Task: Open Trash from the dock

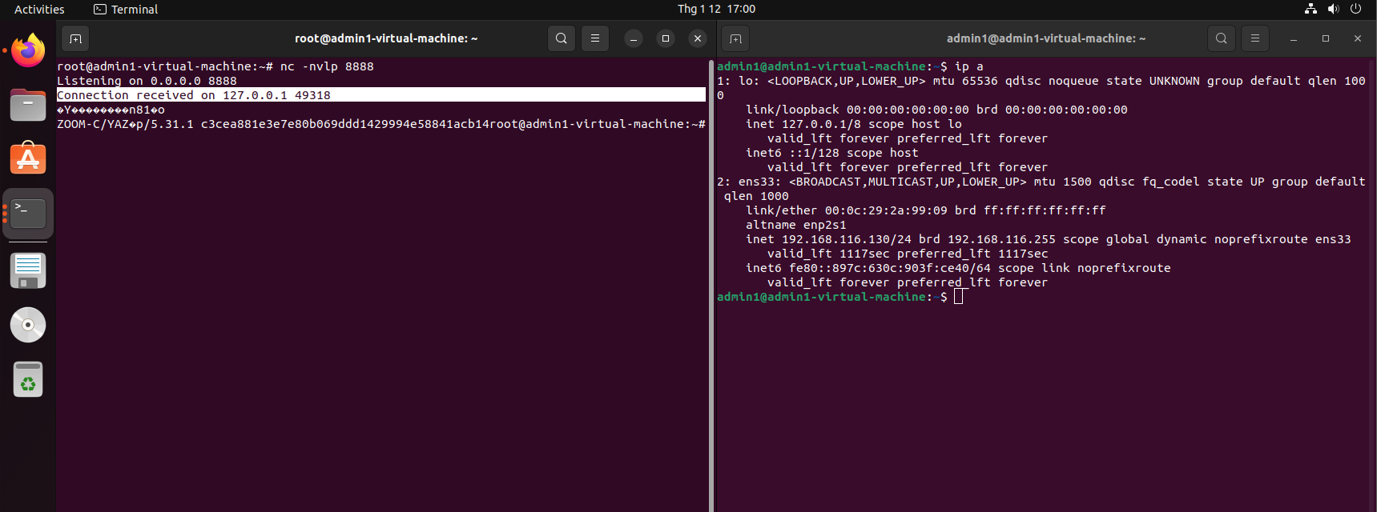Action: [x=28, y=379]
